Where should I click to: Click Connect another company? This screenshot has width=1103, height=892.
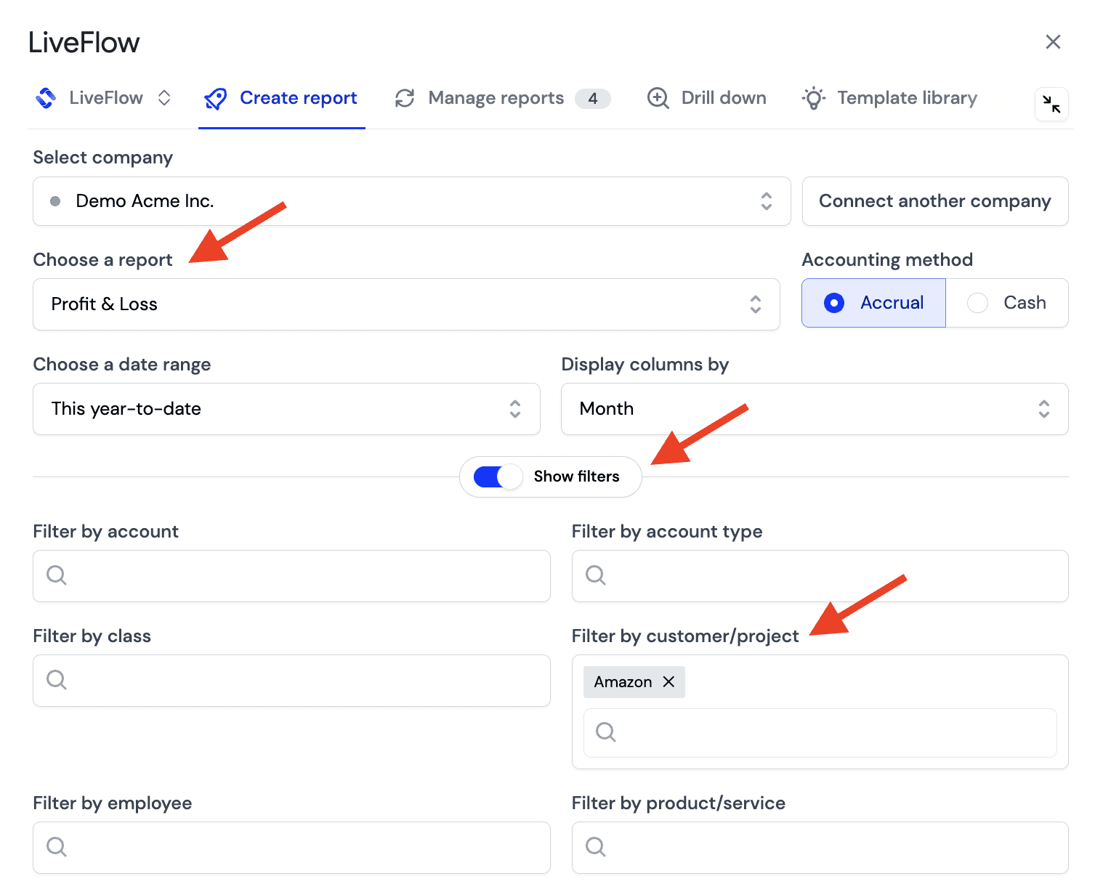click(x=934, y=201)
